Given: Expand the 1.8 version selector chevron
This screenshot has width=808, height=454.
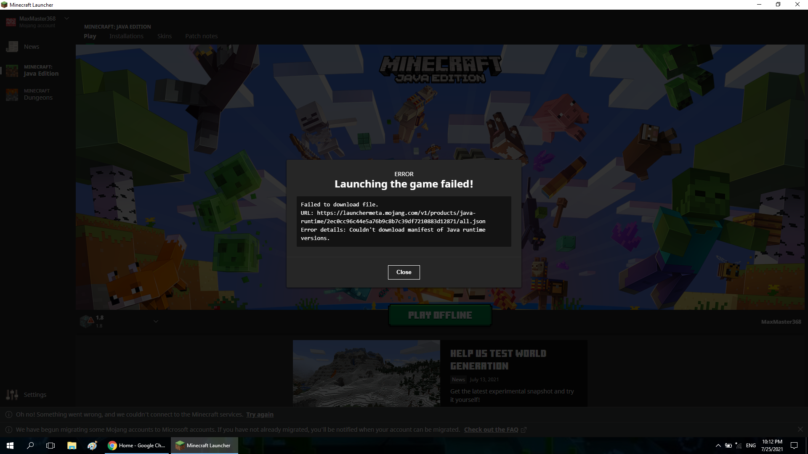Looking at the screenshot, I should pos(156,322).
